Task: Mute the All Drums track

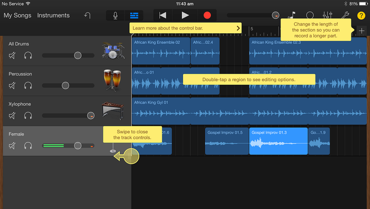Action: [12, 56]
